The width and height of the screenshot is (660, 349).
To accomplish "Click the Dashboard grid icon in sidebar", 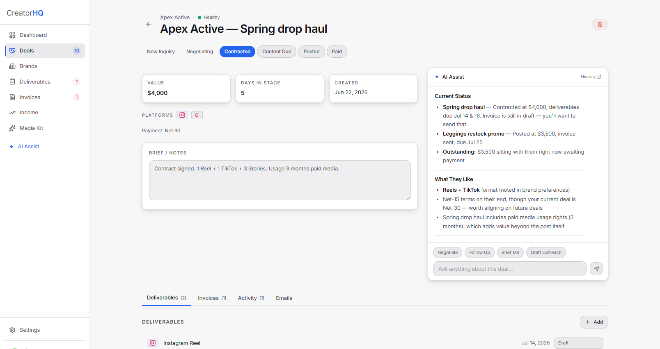I will (12, 35).
